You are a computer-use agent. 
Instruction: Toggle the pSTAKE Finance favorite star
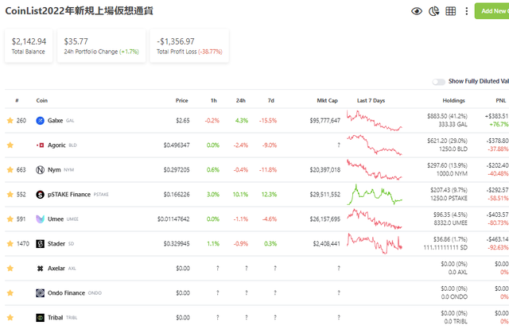pyautogui.click(x=10, y=195)
